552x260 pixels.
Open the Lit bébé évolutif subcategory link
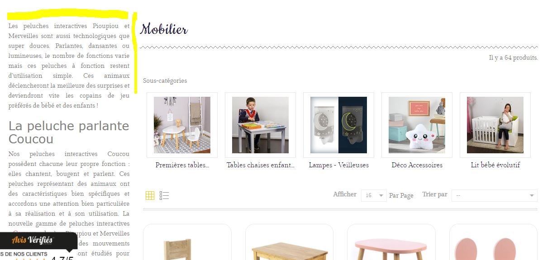(495, 165)
